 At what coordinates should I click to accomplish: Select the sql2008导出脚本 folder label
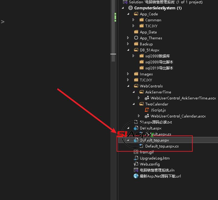point(159,62)
